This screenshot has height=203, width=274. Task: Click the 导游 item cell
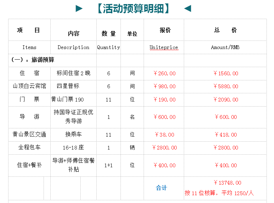[29, 116]
